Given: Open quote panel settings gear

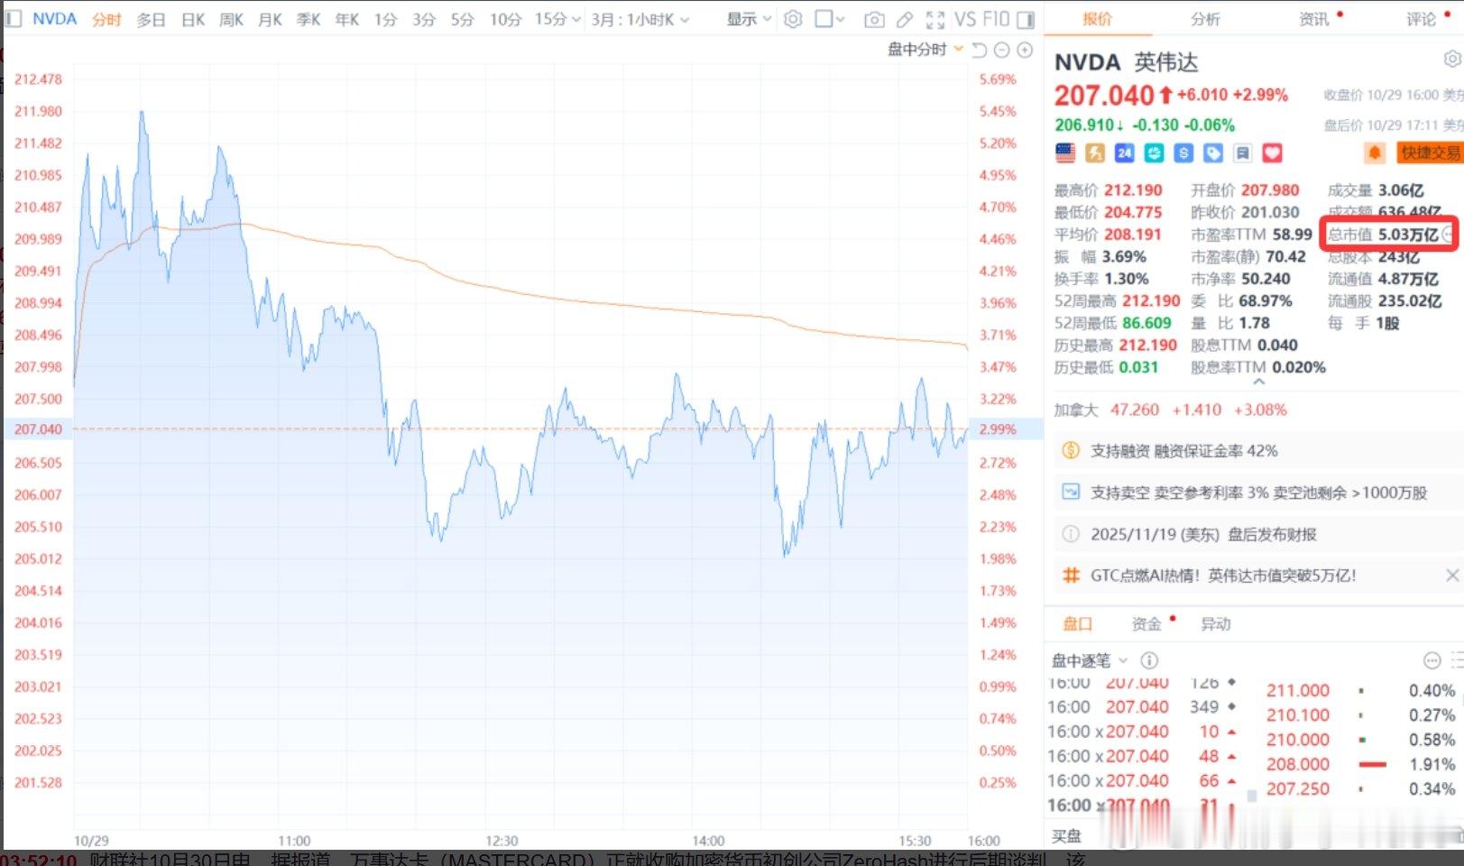Looking at the screenshot, I should (x=1452, y=60).
